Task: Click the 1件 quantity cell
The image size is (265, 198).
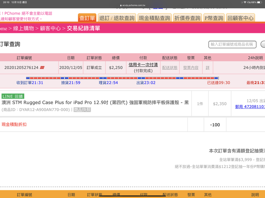Action: click(x=200, y=104)
